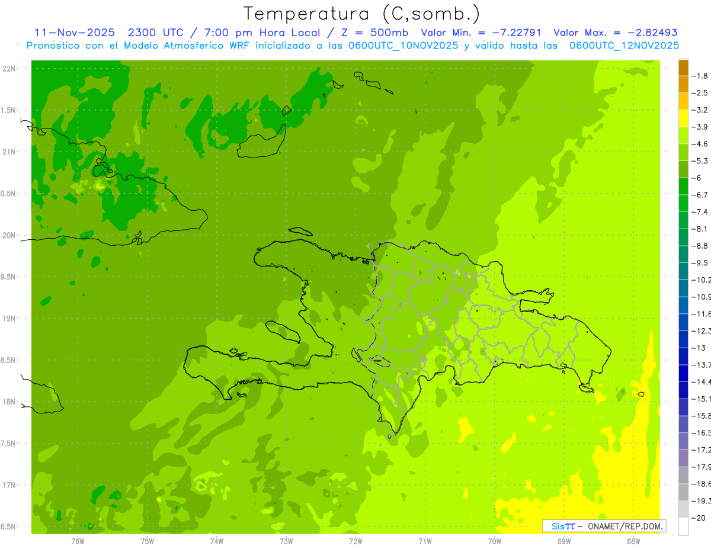Click the '-10.9' legend value
Screen dimensions: 711x549
click(x=702, y=297)
